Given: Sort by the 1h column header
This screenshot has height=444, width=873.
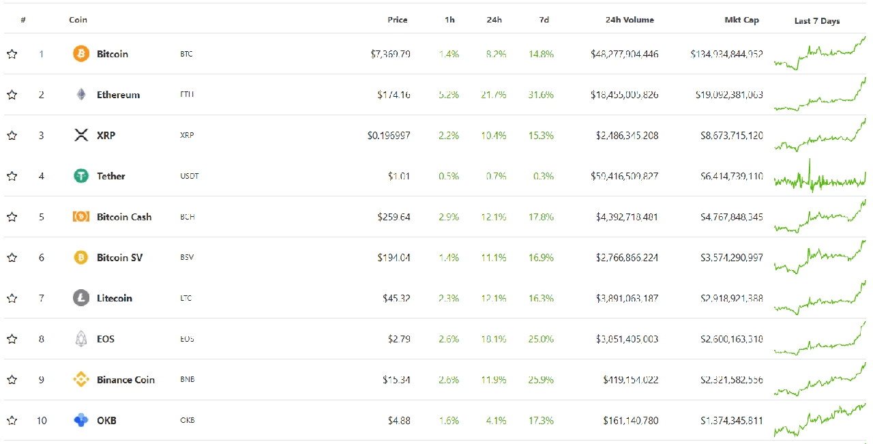Looking at the screenshot, I should [449, 20].
